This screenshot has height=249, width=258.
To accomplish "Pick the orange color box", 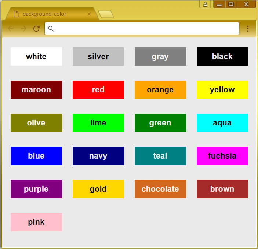I will [x=160, y=90].
